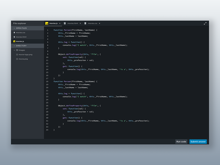Collapse the DIRECTORY section
Image resolution: width=220 pixels, height=165 pixels.
(14, 46)
